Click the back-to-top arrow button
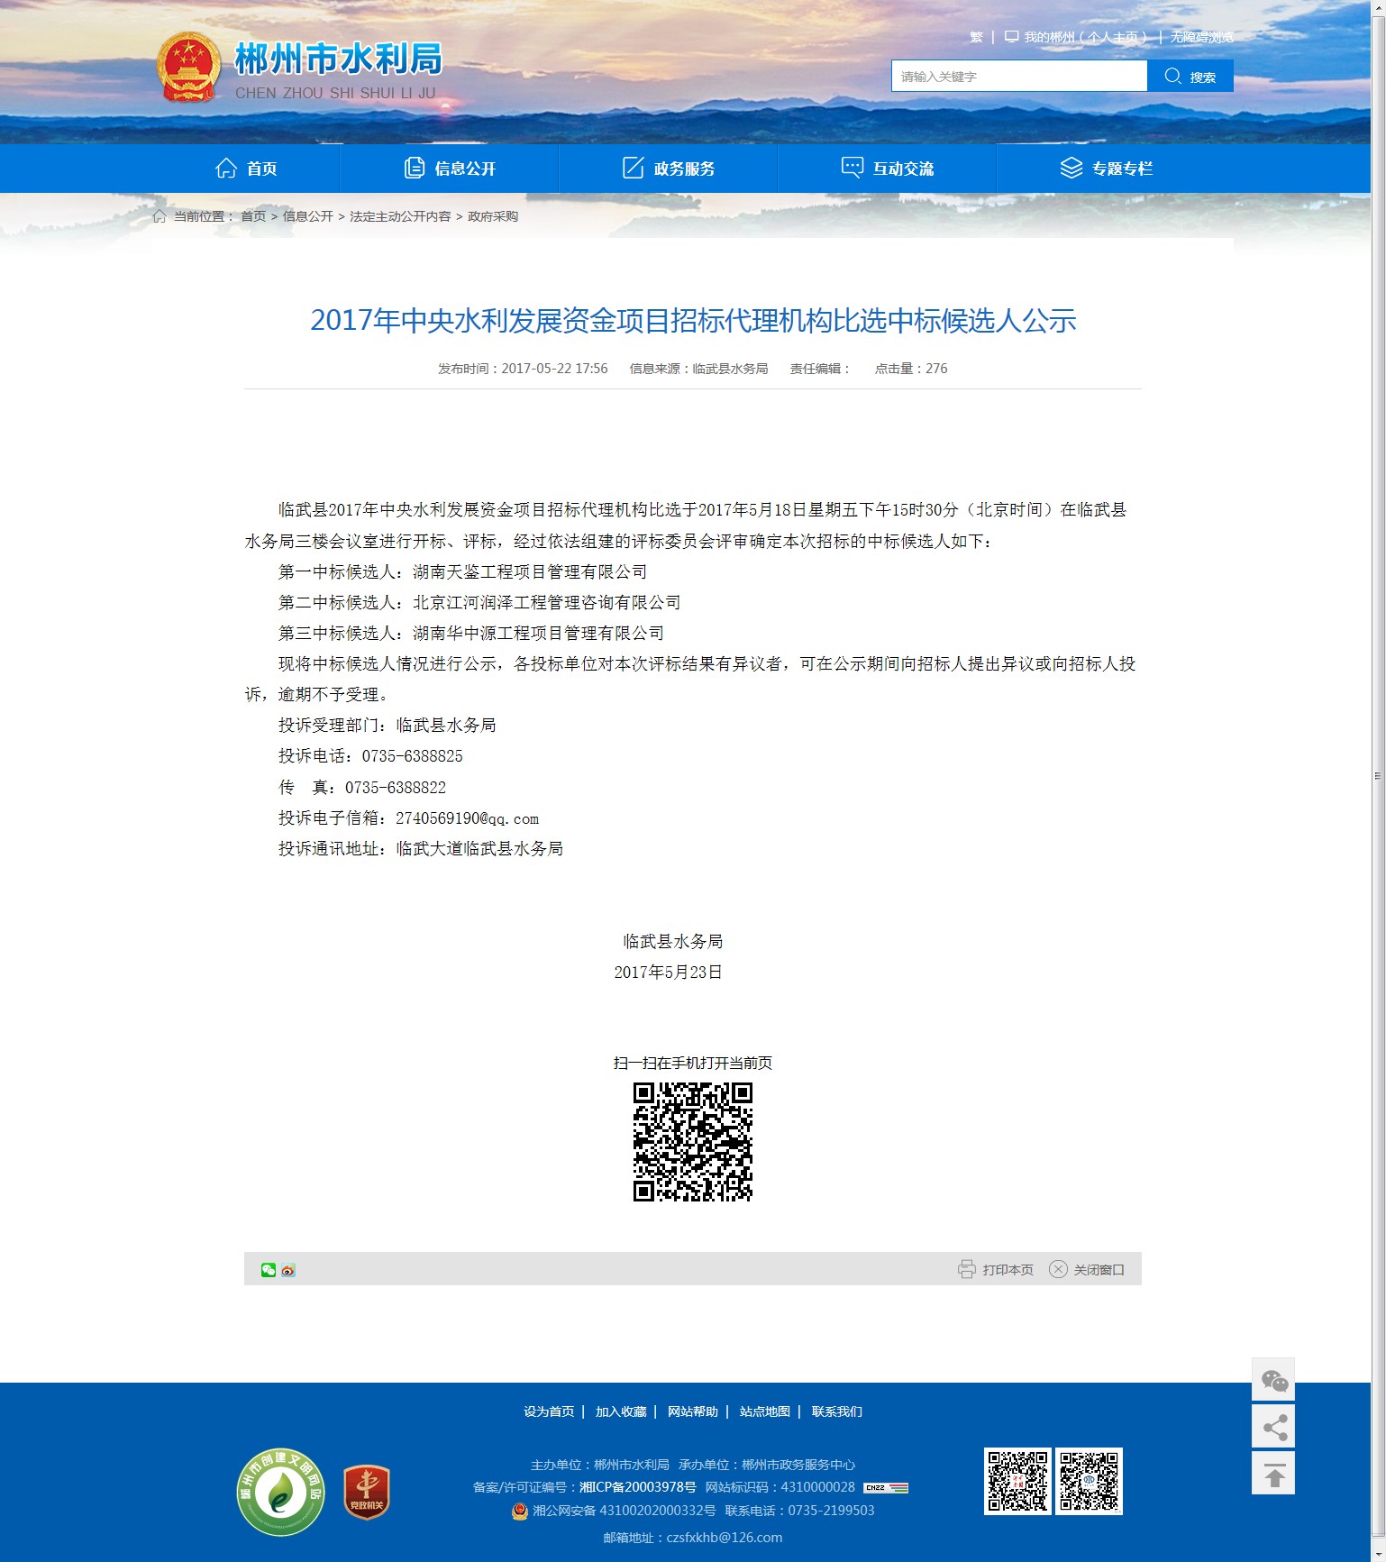Image resolution: width=1386 pixels, height=1562 pixels. 1273,1474
